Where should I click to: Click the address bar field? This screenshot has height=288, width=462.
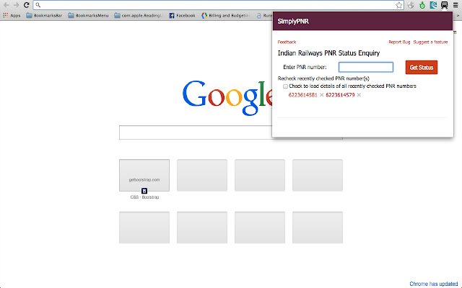[x=217, y=5]
